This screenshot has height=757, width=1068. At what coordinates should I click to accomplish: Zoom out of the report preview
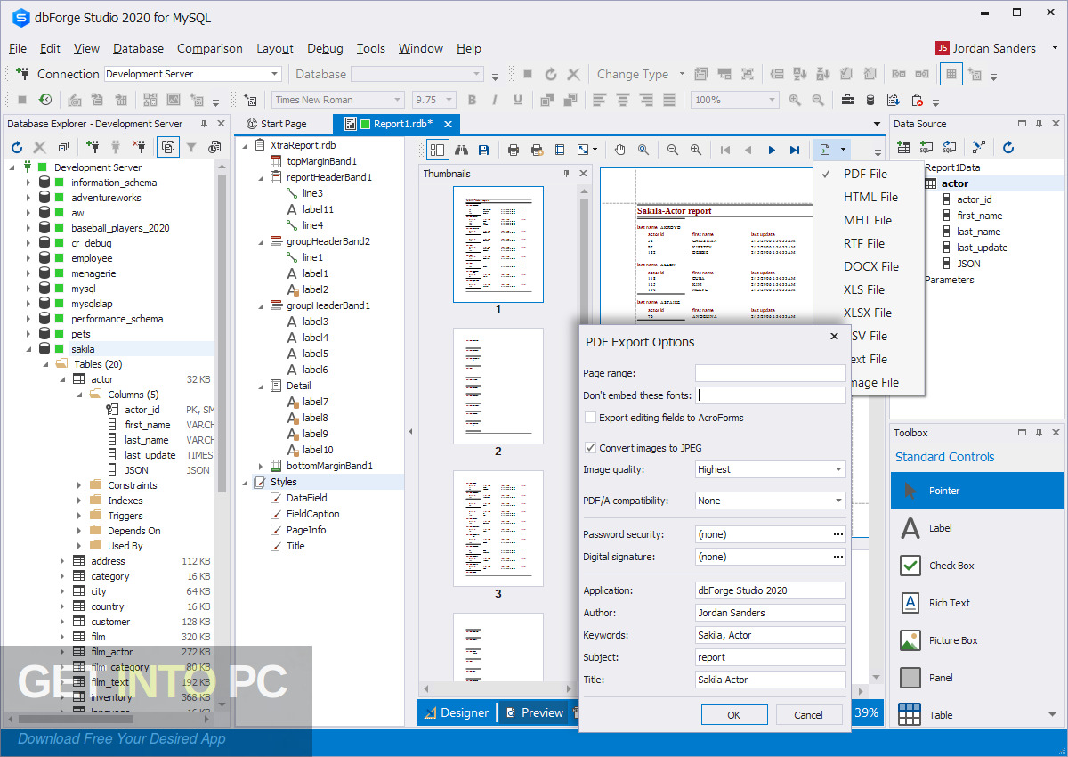(x=673, y=150)
